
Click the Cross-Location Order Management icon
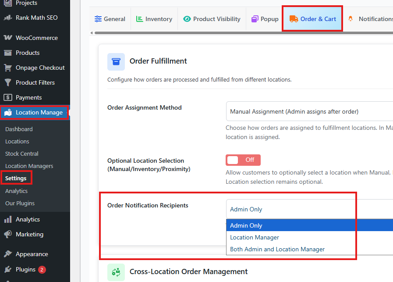116,272
